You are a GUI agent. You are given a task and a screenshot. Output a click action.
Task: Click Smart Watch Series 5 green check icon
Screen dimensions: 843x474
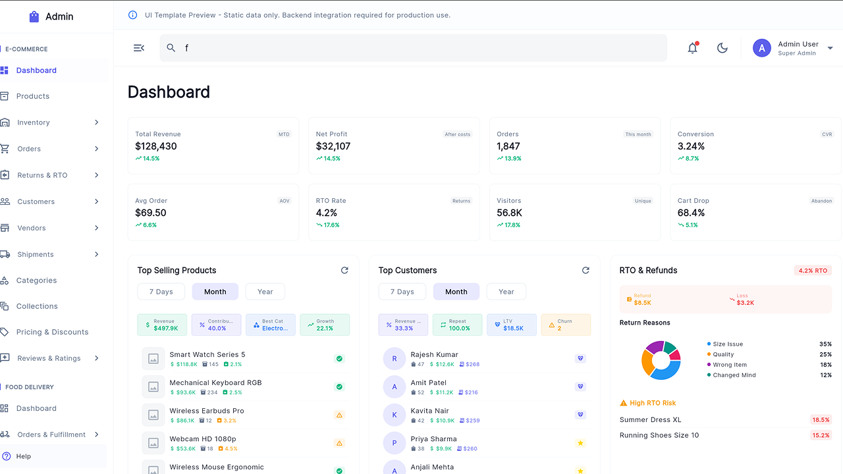339,359
